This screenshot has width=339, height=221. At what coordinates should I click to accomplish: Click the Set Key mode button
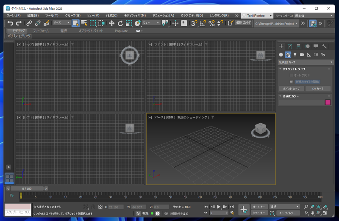[x=259, y=213]
